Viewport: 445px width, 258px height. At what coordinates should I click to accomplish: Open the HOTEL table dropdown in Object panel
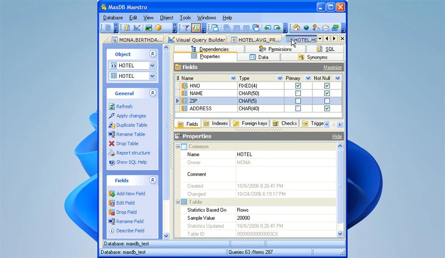click(152, 76)
